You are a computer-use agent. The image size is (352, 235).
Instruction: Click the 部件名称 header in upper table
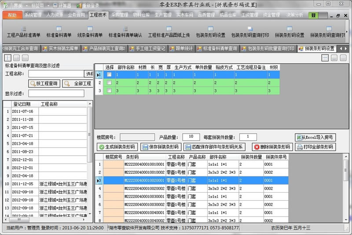126,67
